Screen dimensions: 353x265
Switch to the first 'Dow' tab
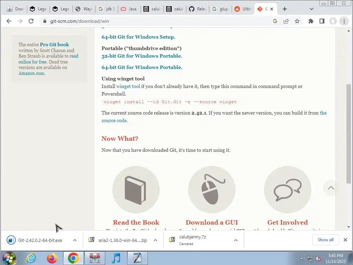point(16,9)
